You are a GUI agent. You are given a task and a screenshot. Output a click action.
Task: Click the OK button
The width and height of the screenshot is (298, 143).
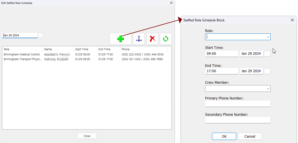click(224, 136)
